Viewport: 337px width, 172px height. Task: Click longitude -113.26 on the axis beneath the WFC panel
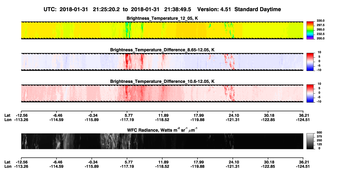[21, 166]
